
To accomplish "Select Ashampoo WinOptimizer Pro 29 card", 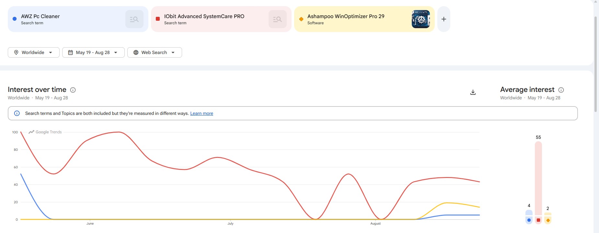I will click(364, 19).
